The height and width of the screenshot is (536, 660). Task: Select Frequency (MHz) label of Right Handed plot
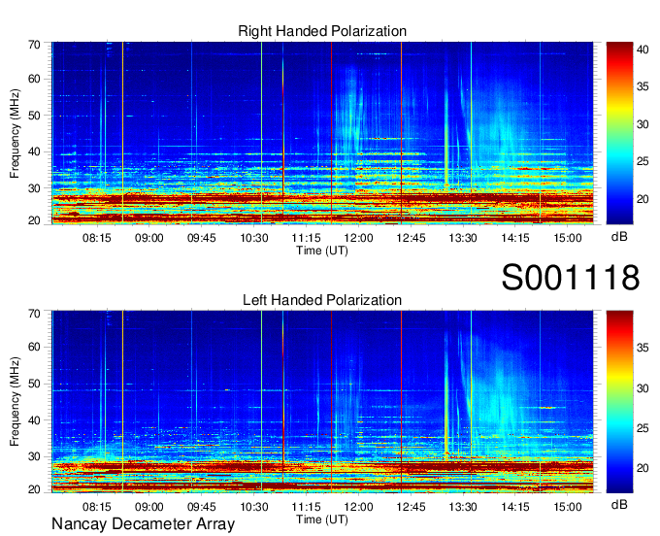15,133
